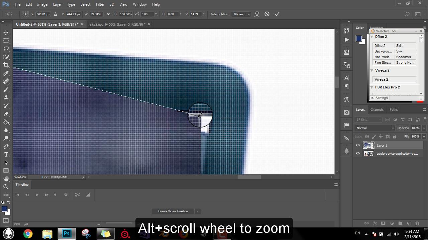Add a layer mask

coord(383,223)
